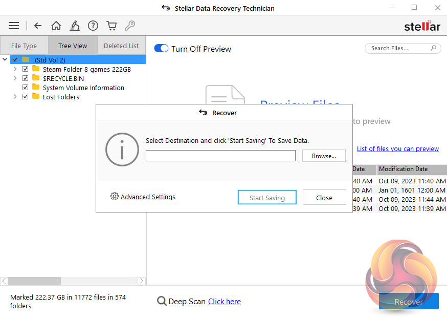The height and width of the screenshot is (318, 447).
Task: Click the Deep Scan magnifier icon
Action: [162, 301]
